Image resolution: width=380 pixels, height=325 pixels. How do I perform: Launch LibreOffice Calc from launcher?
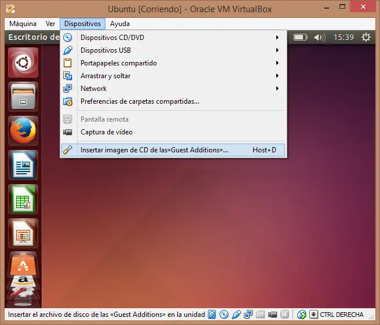[23, 199]
